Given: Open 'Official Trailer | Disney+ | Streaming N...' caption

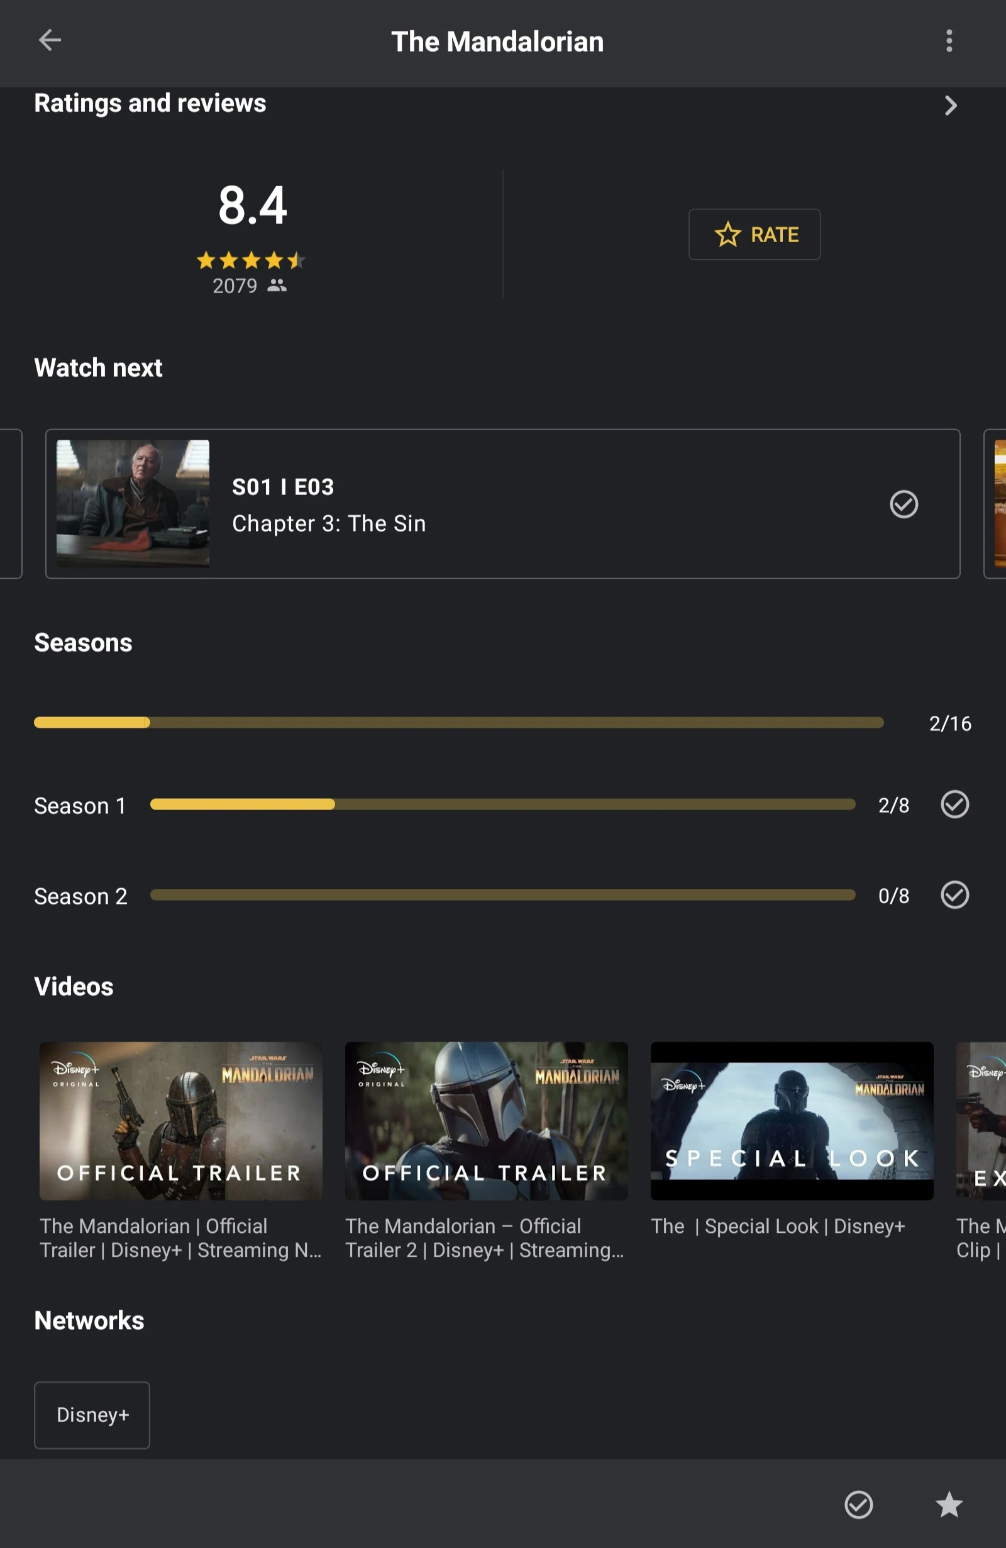Looking at the screenshot, I should coord(181,1238).
